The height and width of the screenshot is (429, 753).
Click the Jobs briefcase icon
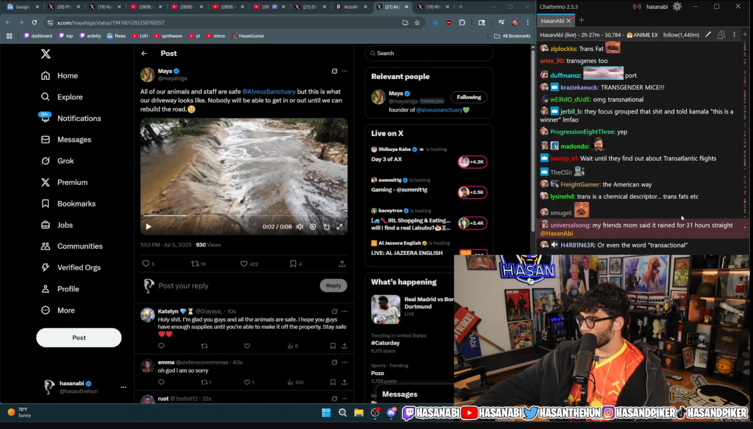(x=46, y=225)
